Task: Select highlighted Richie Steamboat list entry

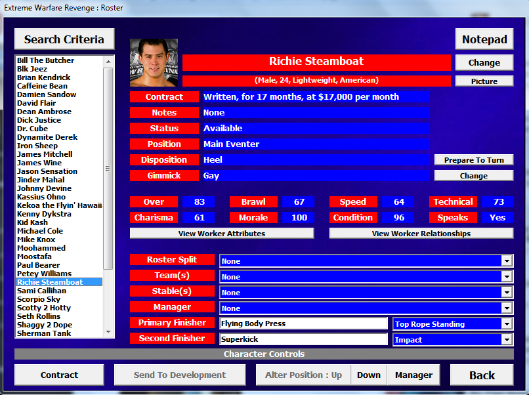Action: pos(59,282)
